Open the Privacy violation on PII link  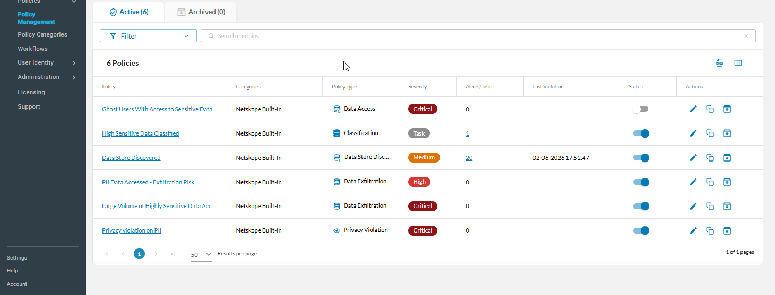(132, 230)
